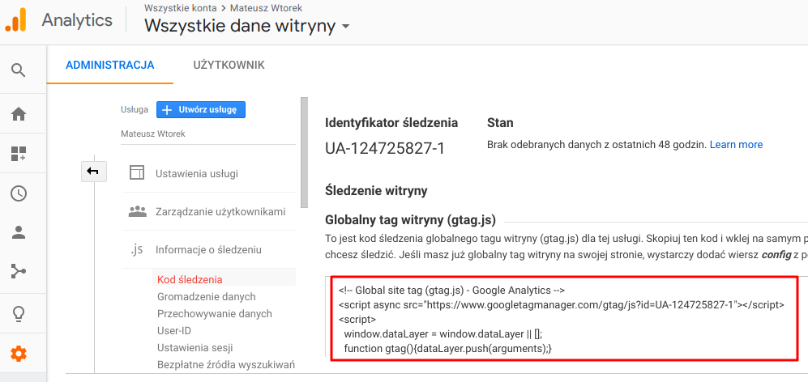Click the tracking ID UA-124725827-1 text
Viewport: 808px width, 382px height.
[x=385, y=148]
